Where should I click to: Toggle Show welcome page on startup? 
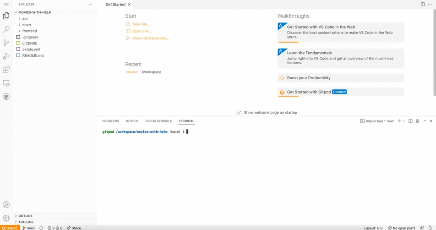click(x=239, y=112)
